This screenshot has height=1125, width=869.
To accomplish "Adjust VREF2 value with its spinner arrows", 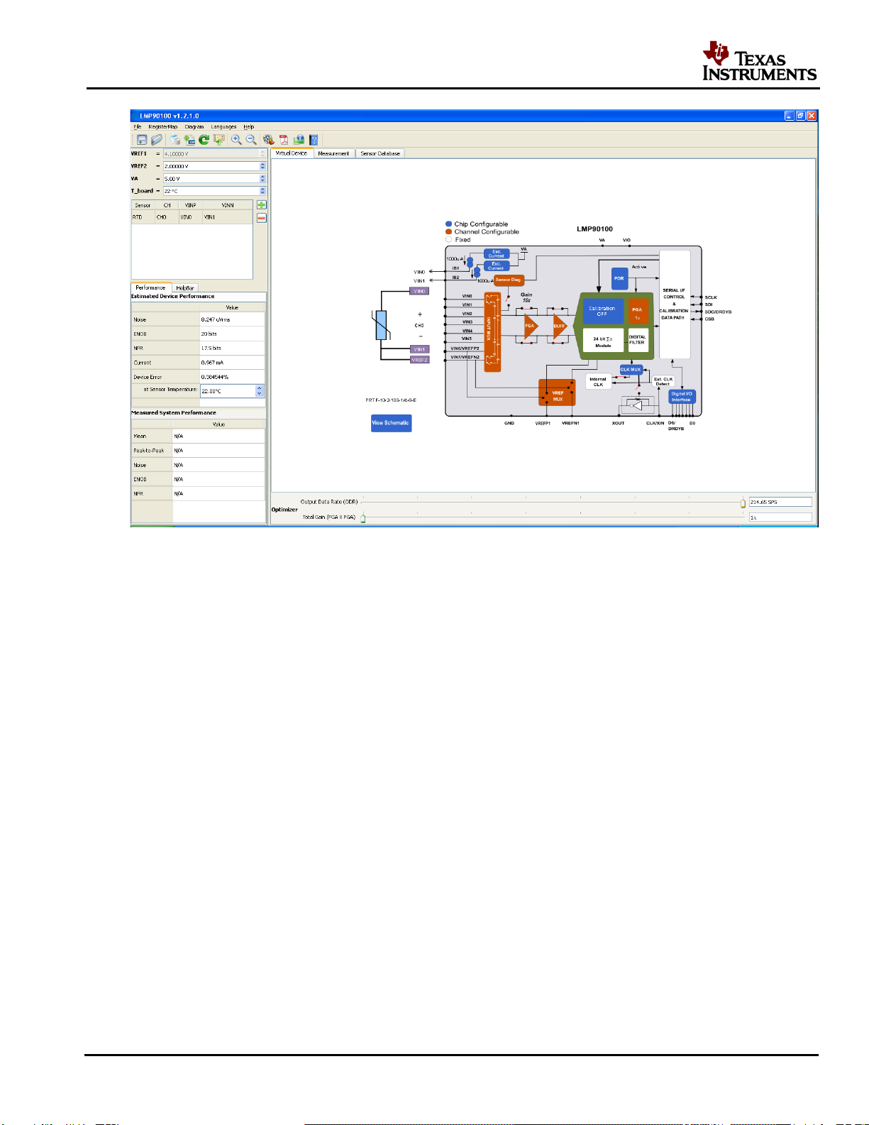I will 262,166.
